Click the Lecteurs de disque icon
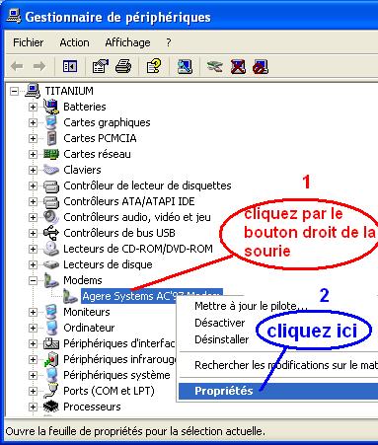The height and width of the screenshot is (445, 378). pyautogui.click(x=51, y=264)
